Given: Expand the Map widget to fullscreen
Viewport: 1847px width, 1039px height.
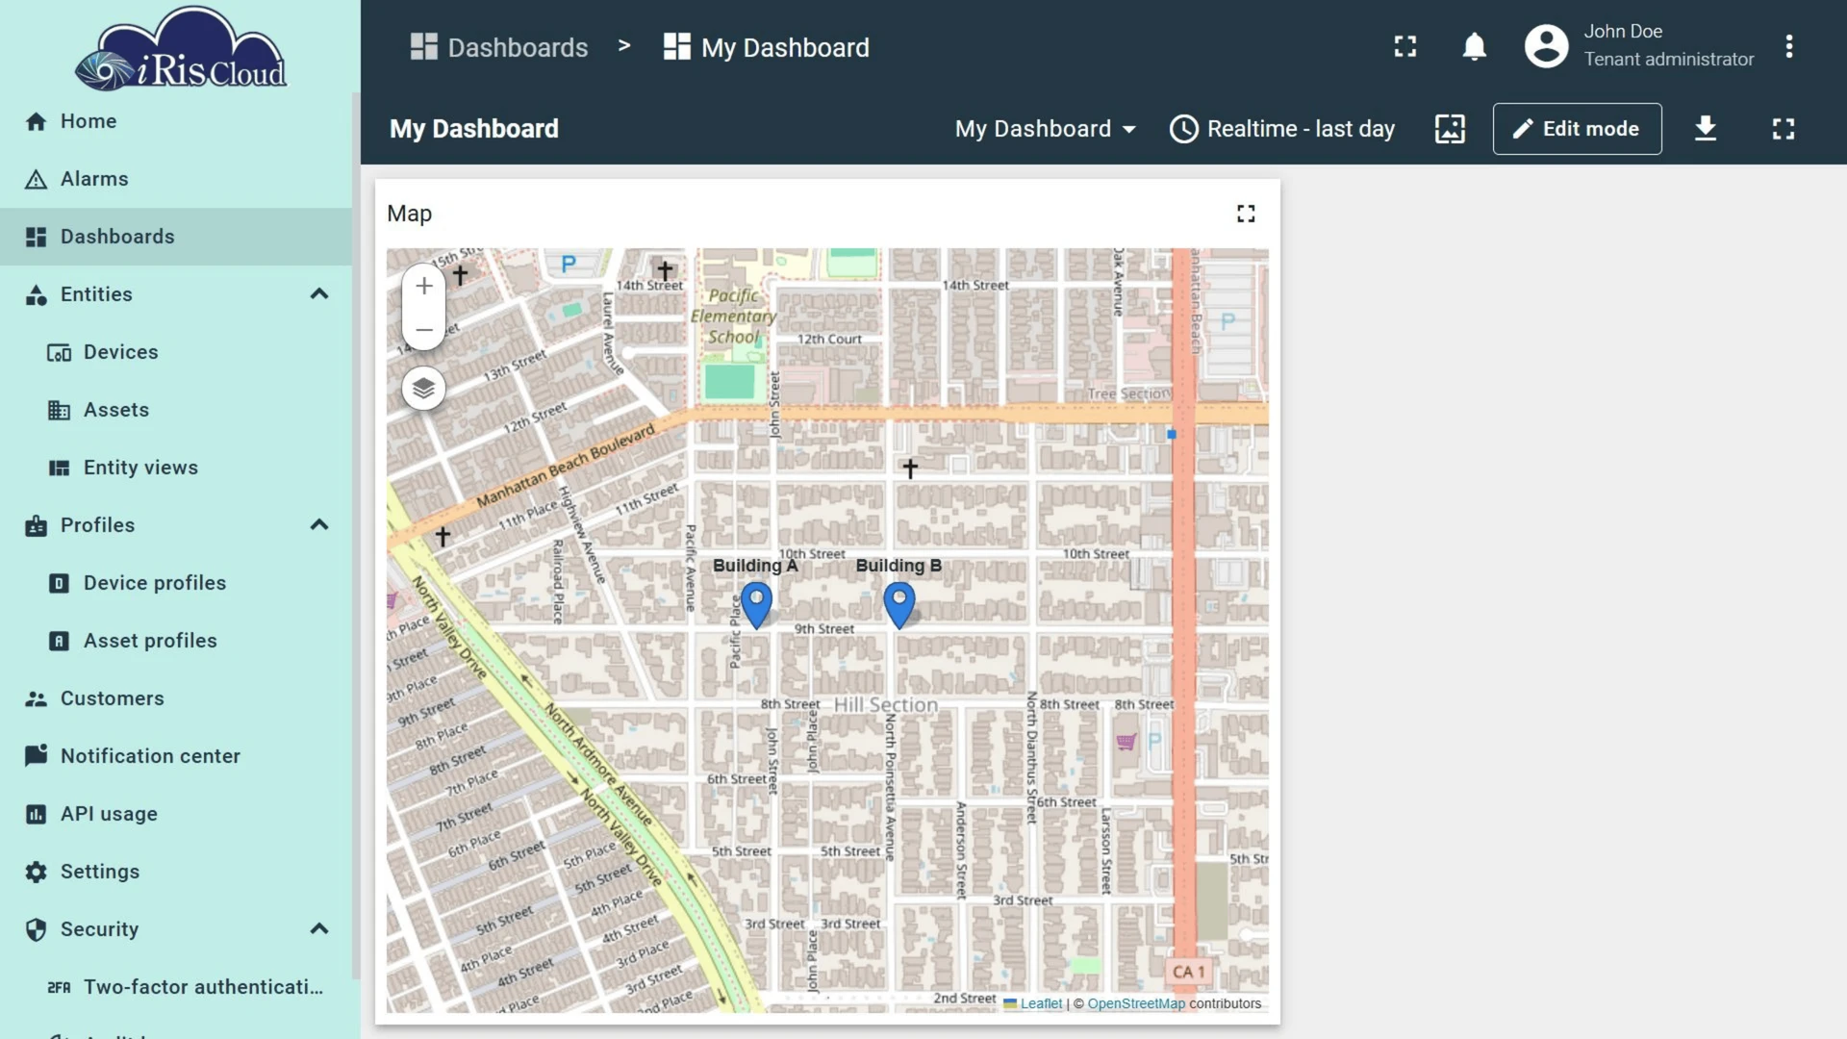Looking at the screenshot, I should point(1246,214).
